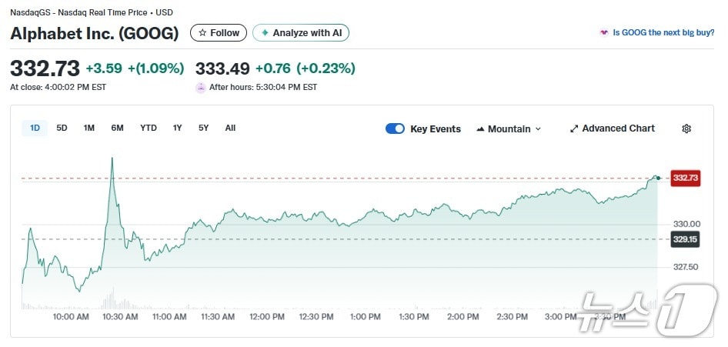
Task: Show the 6M chart range
Action: 117,128
